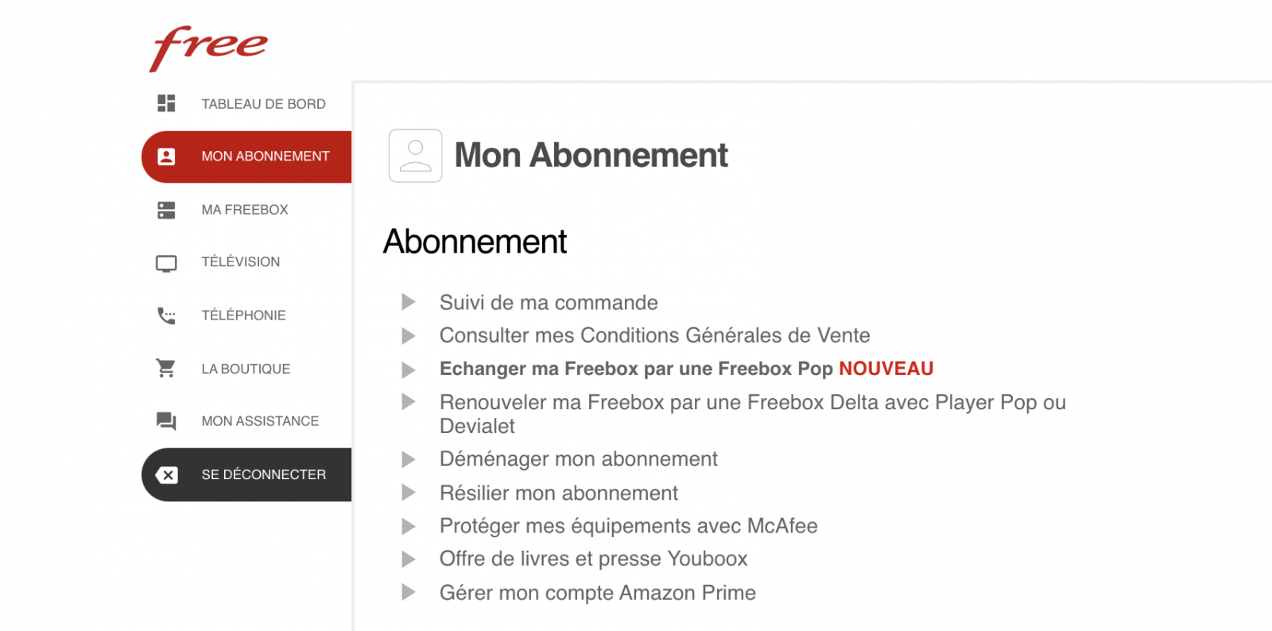Click the shopping cart icon

coord(166,368)
